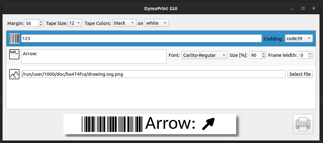
Task: Click the image file path field
Action: click(153, 74)
